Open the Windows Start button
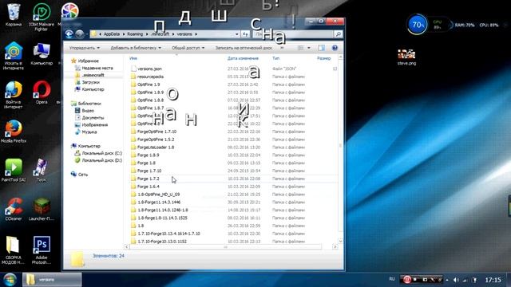The width and height of the screenshot is (511, 287). coord(10,280)
